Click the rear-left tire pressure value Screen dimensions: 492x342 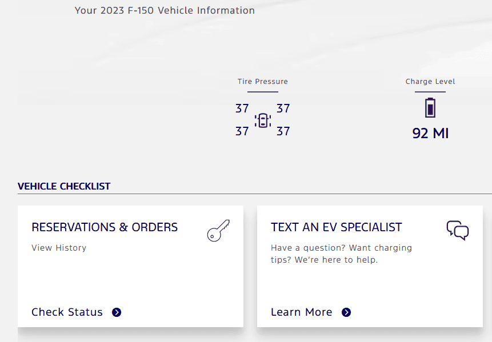(x=242, y=131)
